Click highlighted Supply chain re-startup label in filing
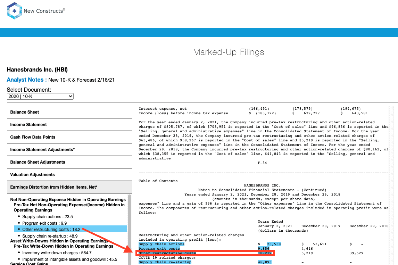Viewport: 398px width, 265px height. click(x=165, y=262)
